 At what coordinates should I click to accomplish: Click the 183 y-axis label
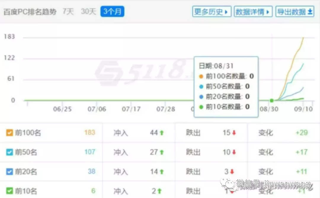tap(9, 36)
